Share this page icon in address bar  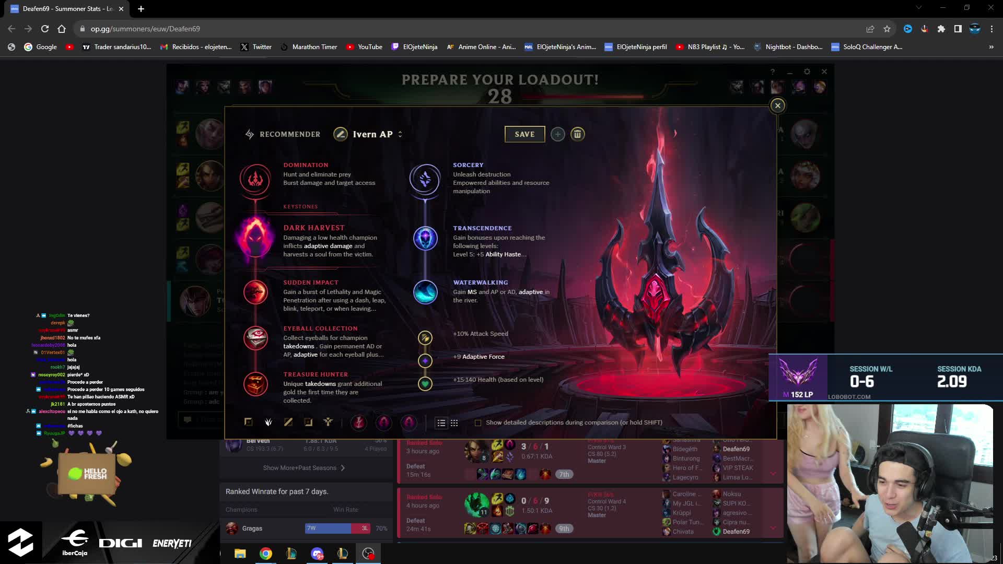point(870,29)
